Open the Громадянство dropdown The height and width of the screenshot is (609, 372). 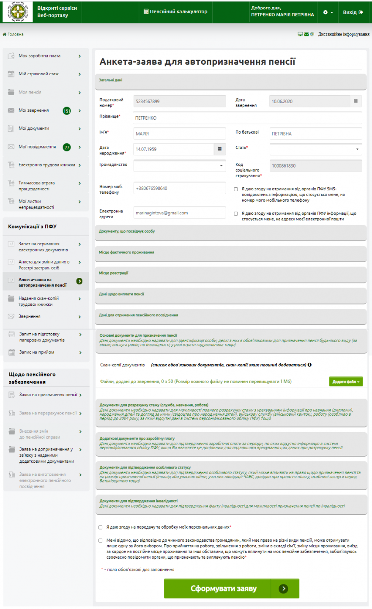click(180, 166)
